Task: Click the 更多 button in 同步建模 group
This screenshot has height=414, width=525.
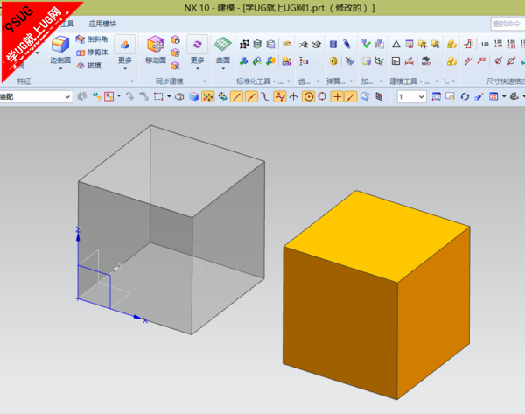Action: (x=197, y=60)
